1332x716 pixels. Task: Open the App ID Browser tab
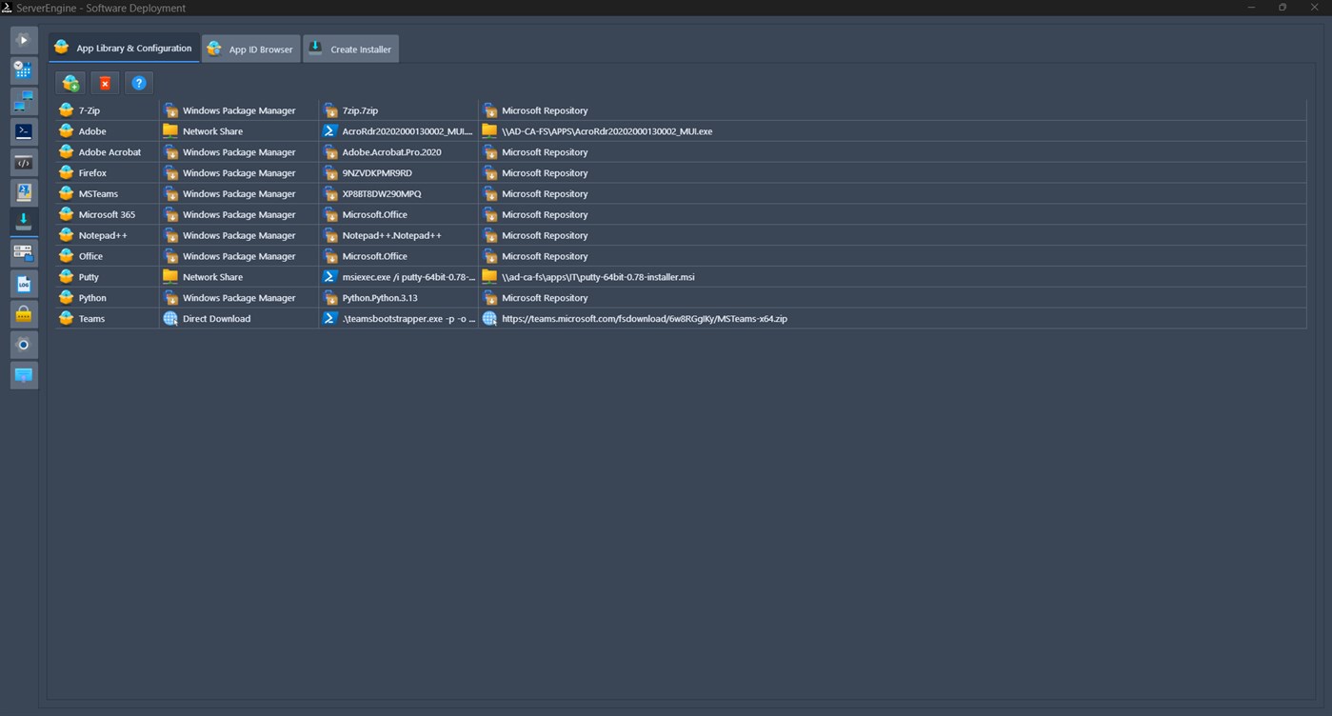[x=251, y=50]
